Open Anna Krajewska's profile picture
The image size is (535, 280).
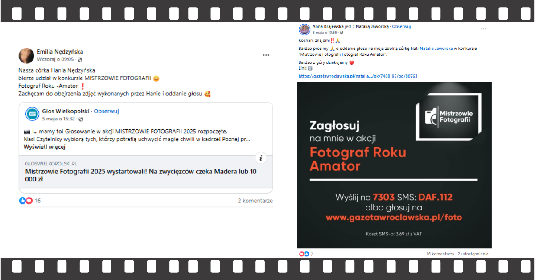(x=305, y=29)
